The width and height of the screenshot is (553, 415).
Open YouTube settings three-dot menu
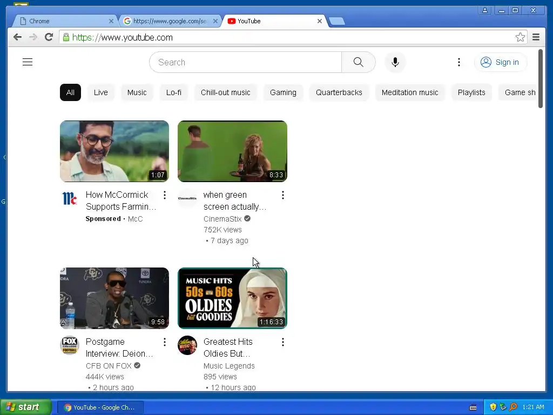click(459, 62)
